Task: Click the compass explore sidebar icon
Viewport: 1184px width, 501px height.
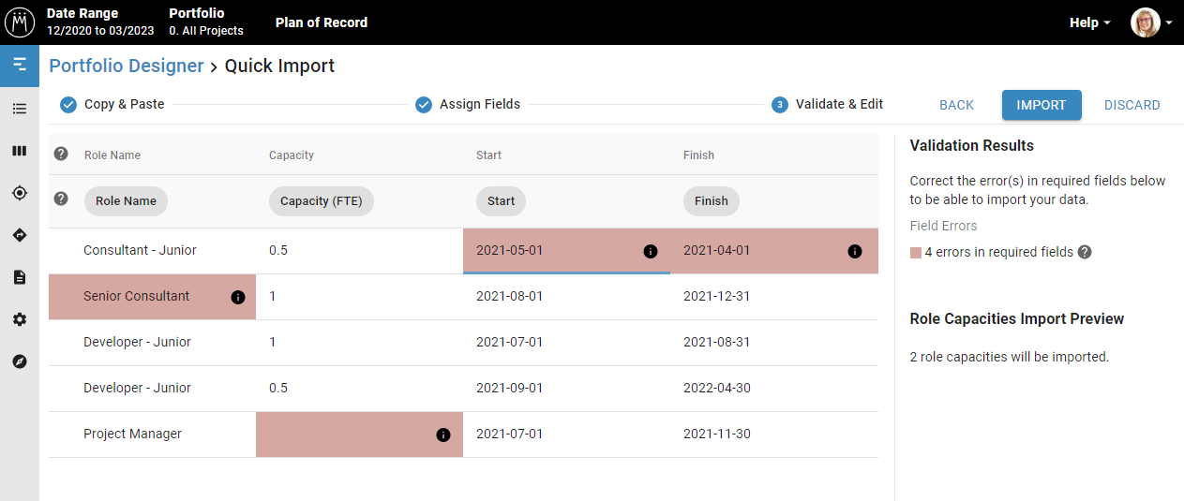Action: [x=20, y=361]
